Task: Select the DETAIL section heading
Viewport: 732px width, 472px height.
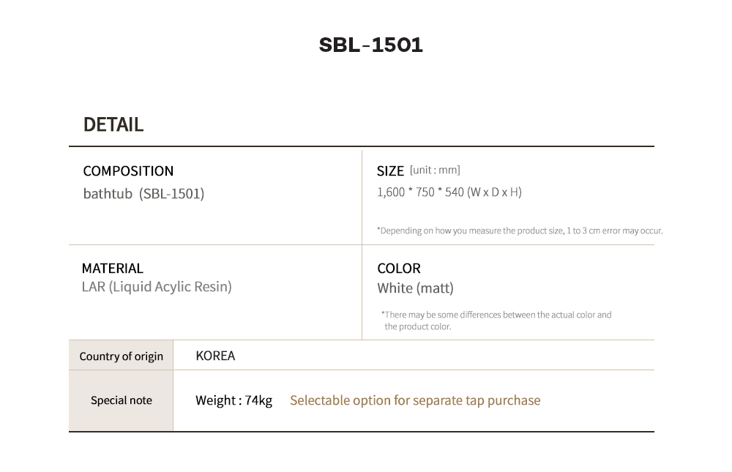Action: coord(113,124)
